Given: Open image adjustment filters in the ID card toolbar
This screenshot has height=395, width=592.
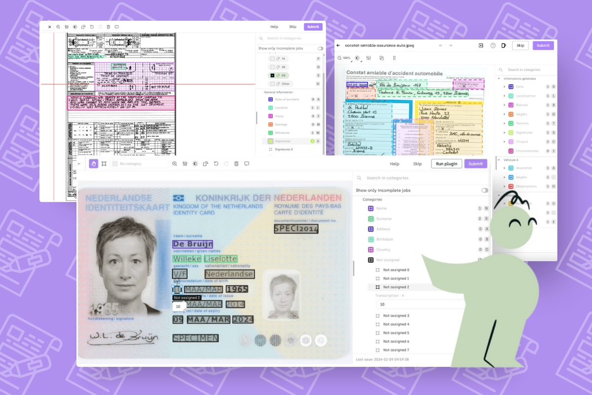Looking at the screenshot, I should pos(185,163).
